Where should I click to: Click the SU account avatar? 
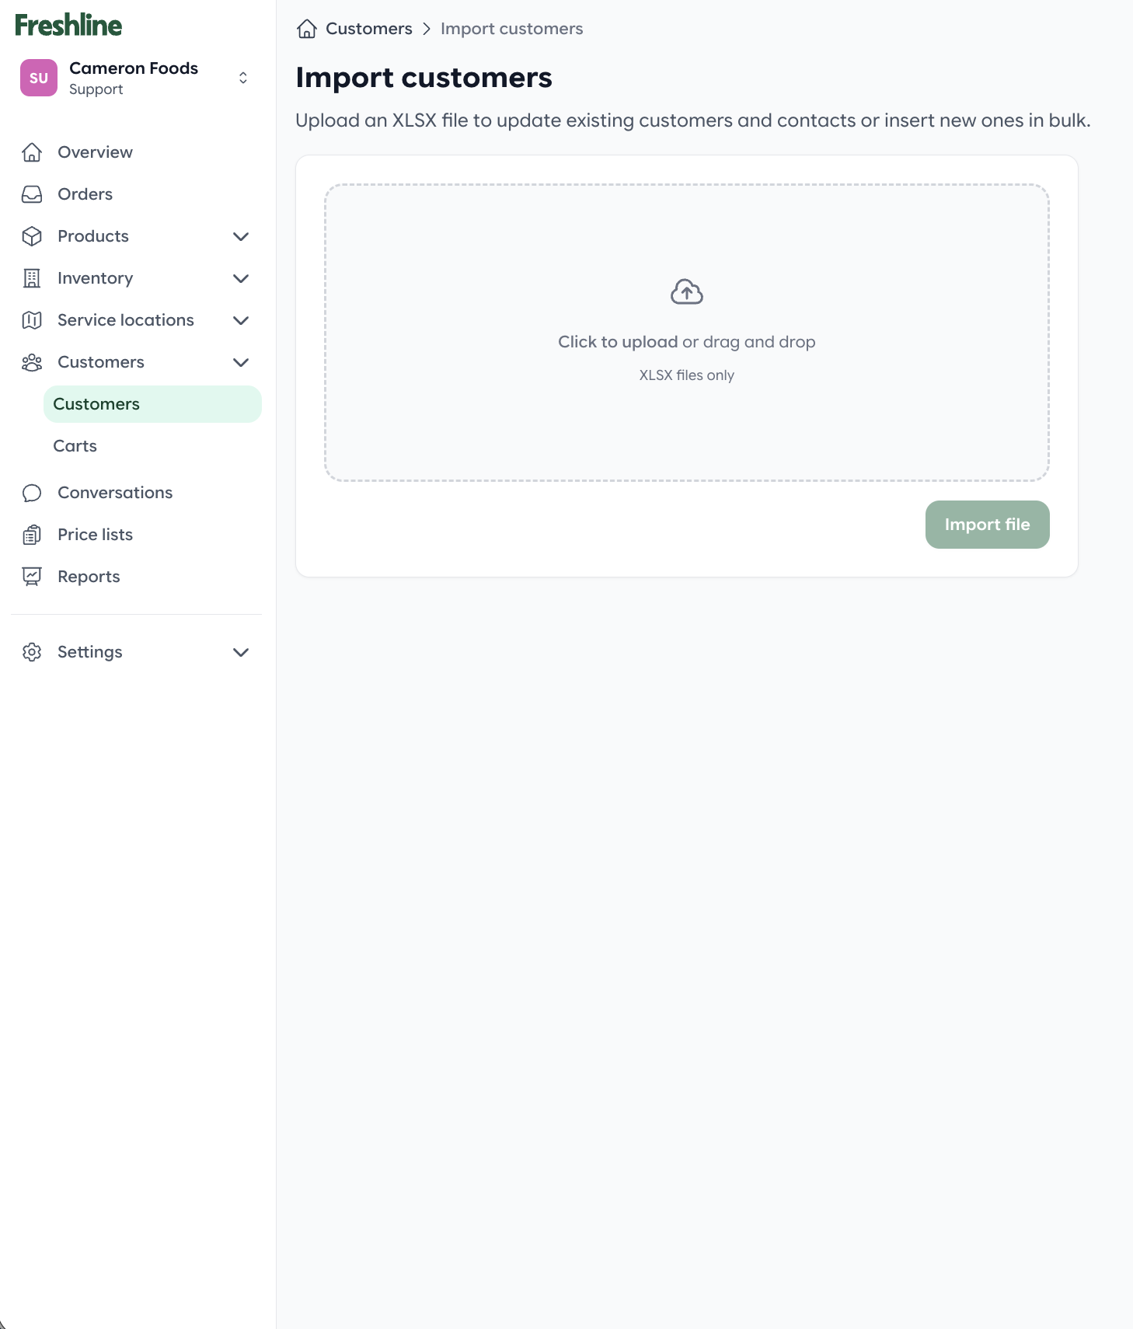[x=39, y=78]
